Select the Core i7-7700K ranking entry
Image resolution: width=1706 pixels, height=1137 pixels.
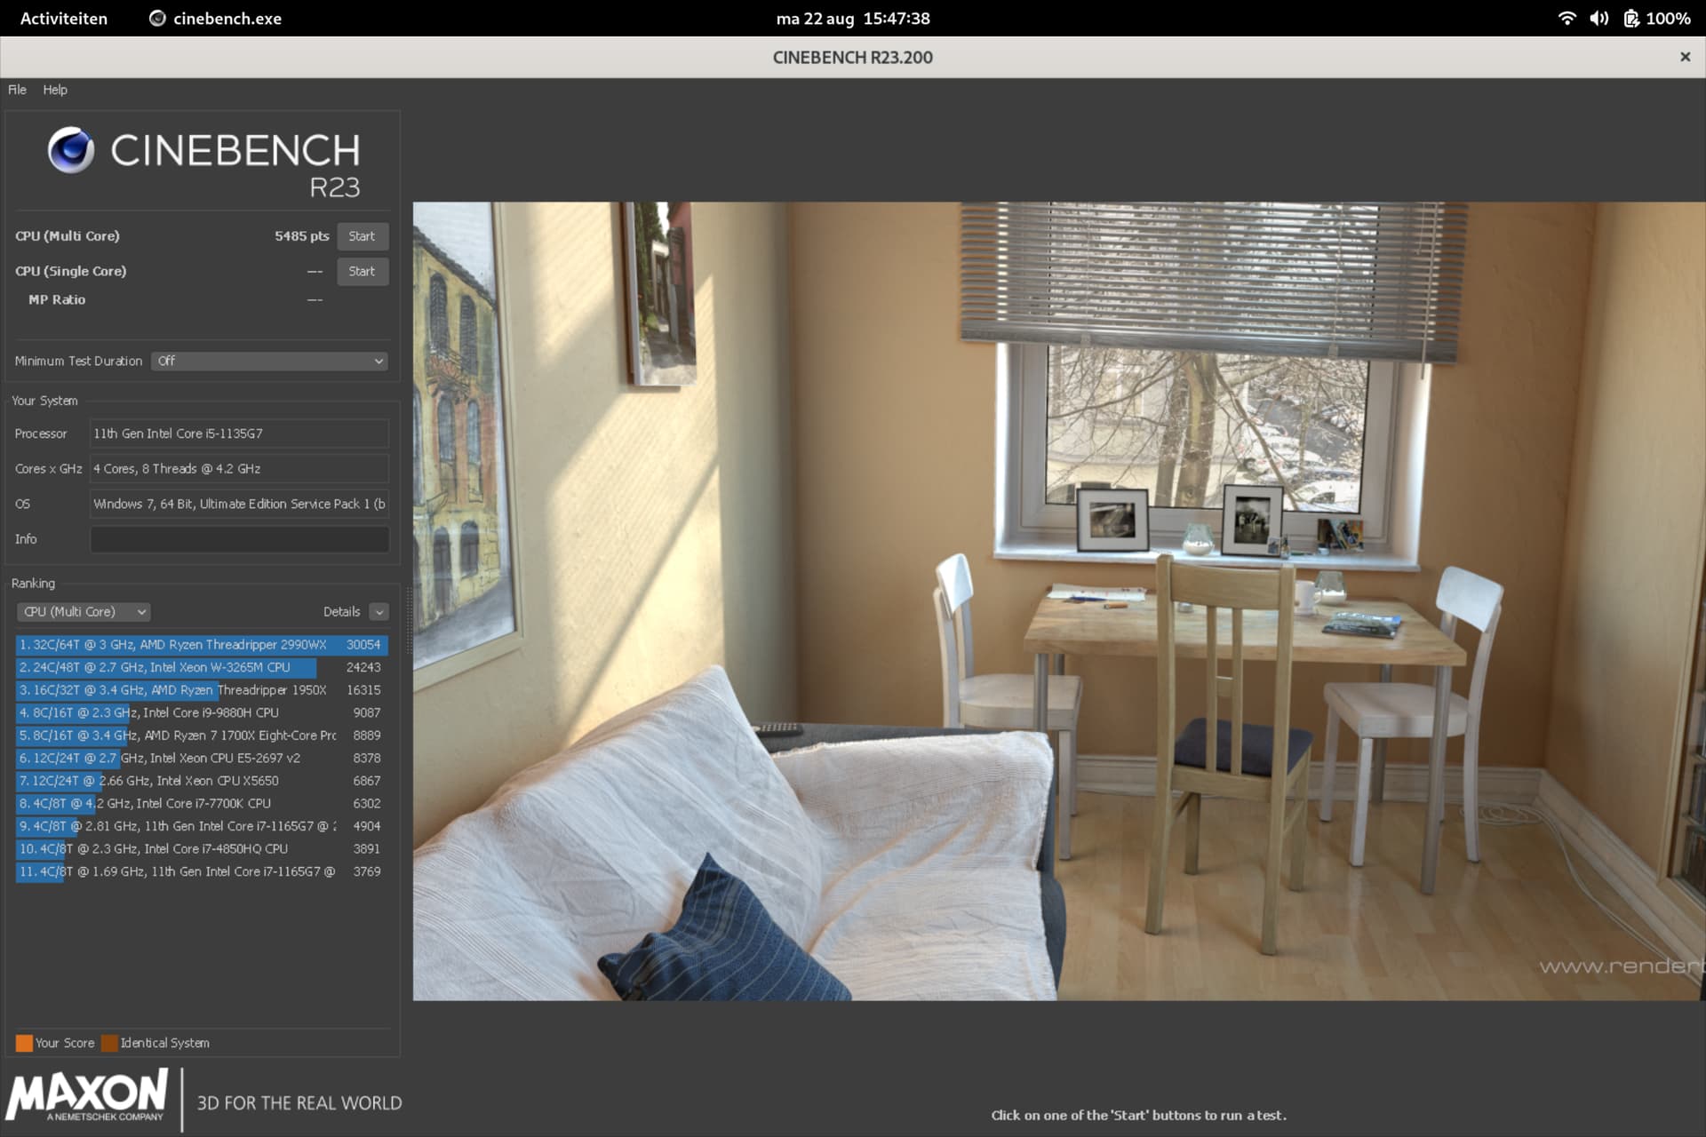point(202,803)
